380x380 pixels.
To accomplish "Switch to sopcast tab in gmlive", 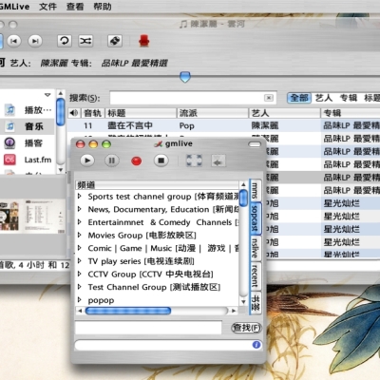I will 255,218.
